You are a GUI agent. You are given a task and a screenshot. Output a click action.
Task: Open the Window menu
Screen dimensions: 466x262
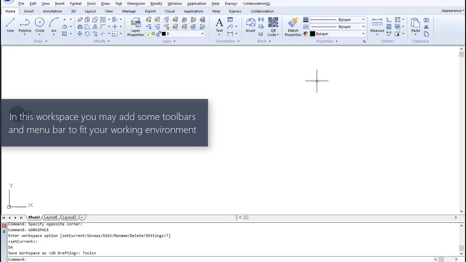pyautogui.click(x=175, y=4)
